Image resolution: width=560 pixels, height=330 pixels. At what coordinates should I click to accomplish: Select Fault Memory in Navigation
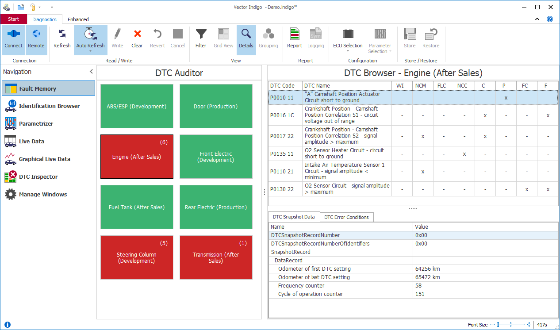click(x=48, y=88)
